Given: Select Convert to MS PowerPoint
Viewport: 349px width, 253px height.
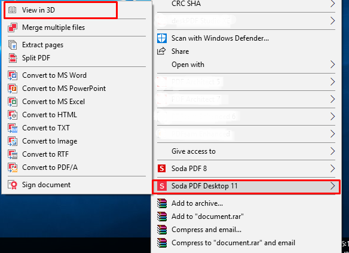Looking at the screenshot, I should click(76, 89).
